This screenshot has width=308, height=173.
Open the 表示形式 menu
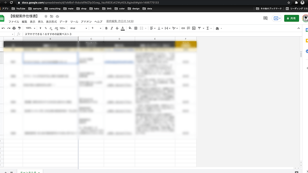[51, 21]
